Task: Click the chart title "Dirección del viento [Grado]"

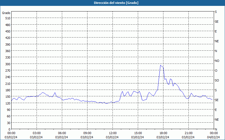Action: click(116, 3)
